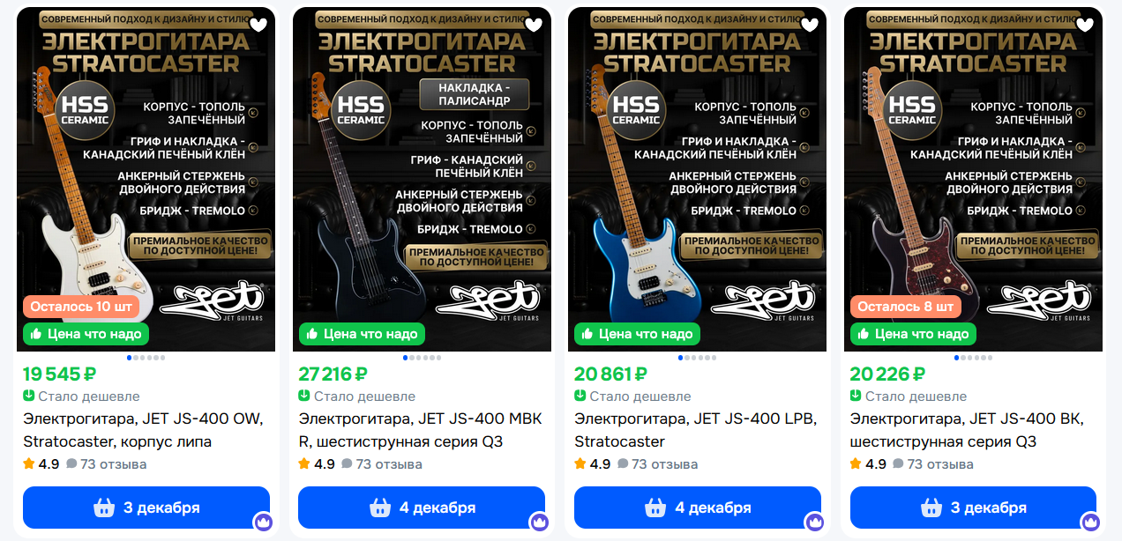Add JS-400 OW to cart, 3 декабря
The image size is (1122, 541).
pos(146,508)
